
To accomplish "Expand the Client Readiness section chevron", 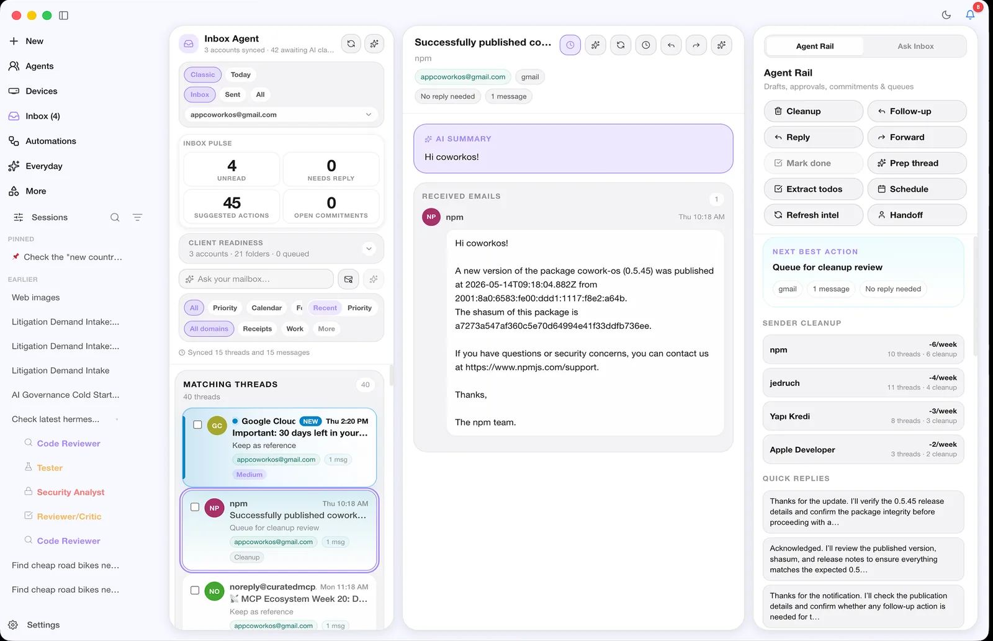I will [x=369, y=249].
